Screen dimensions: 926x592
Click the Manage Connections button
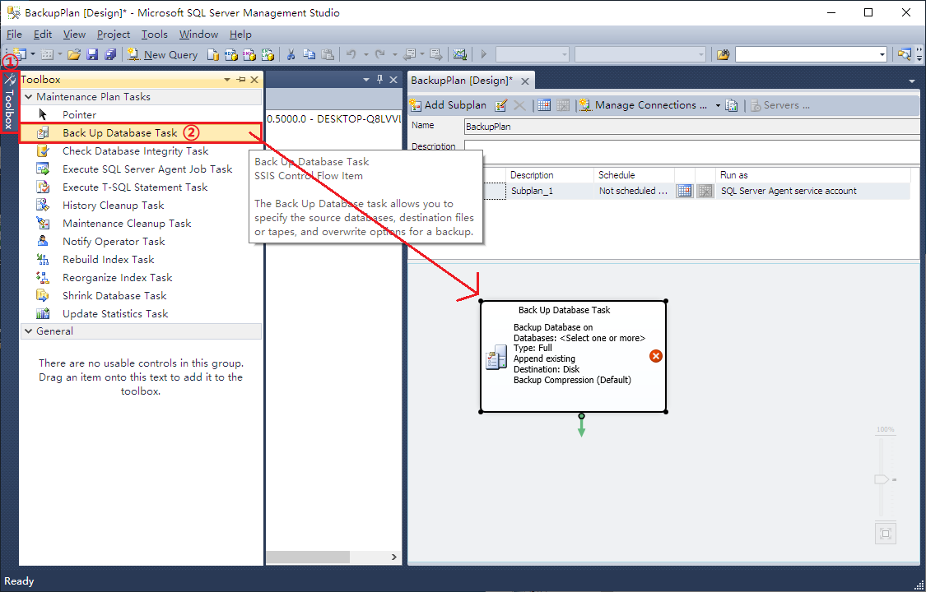[644, 105]
